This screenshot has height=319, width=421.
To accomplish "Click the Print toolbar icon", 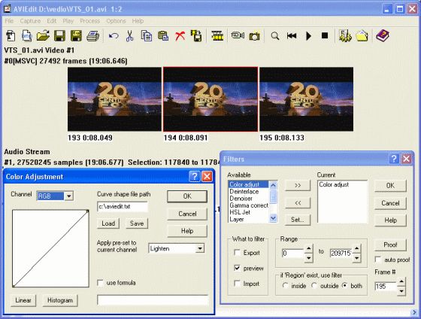I will [93, 36].
